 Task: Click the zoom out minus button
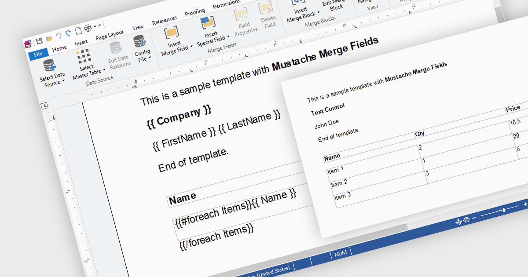click(x=474, y=218)
